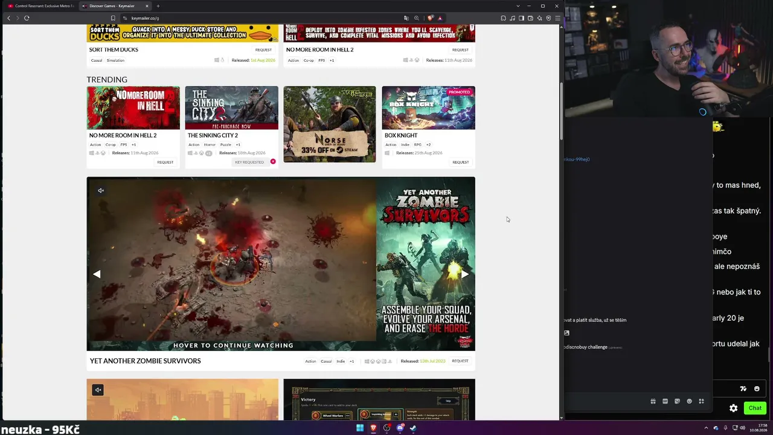Open the Windows Start button

coord(360,428)
